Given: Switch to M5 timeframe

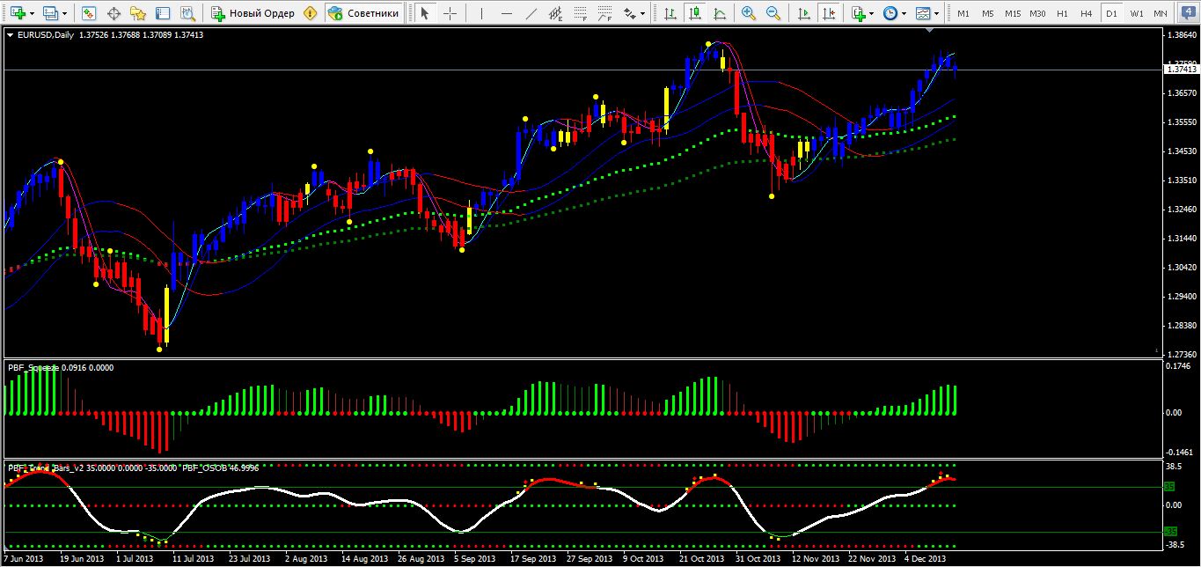Looking at the screenshot, I should [988, 13].
